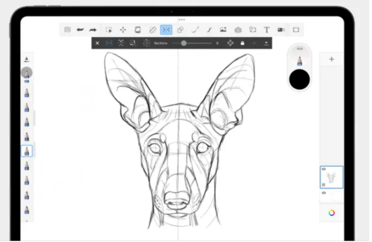Add a new layer with plus button
Image resolution: width=372 pixels, height=242 pixels.
click(332, 59)
